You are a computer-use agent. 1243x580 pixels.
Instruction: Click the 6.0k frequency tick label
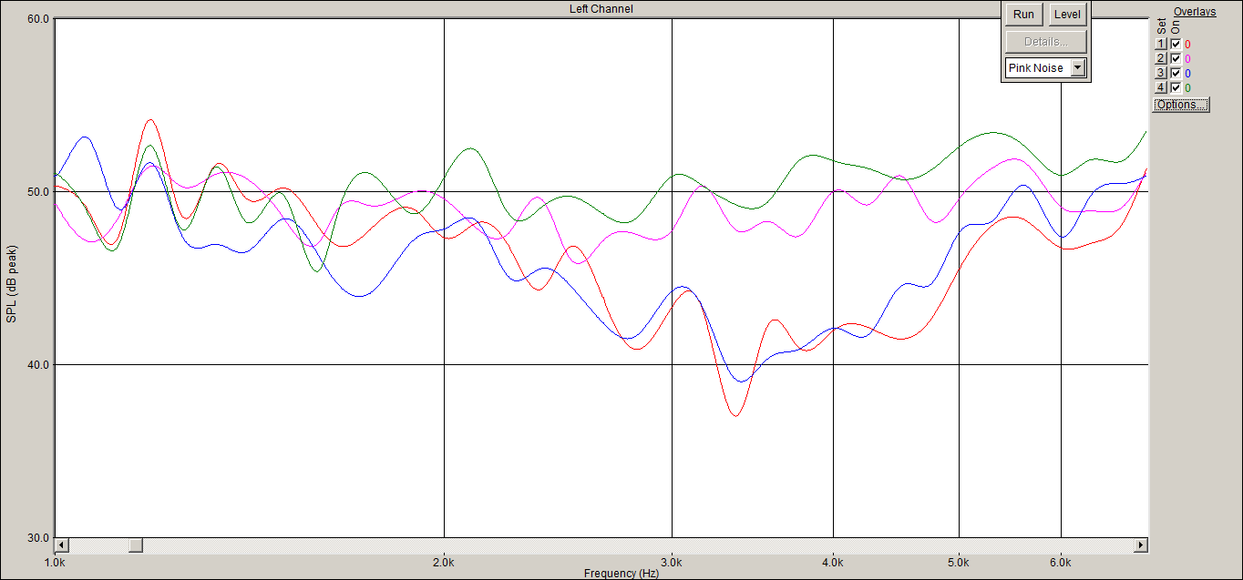1061,563
